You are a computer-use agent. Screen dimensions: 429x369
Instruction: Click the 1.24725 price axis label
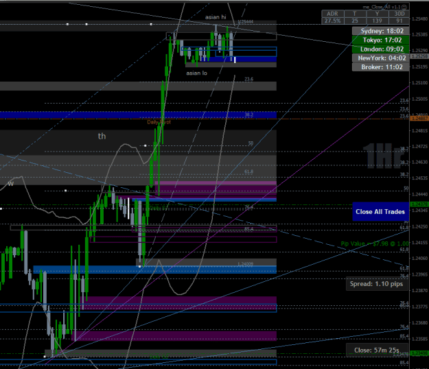click(x=419, y=147)
